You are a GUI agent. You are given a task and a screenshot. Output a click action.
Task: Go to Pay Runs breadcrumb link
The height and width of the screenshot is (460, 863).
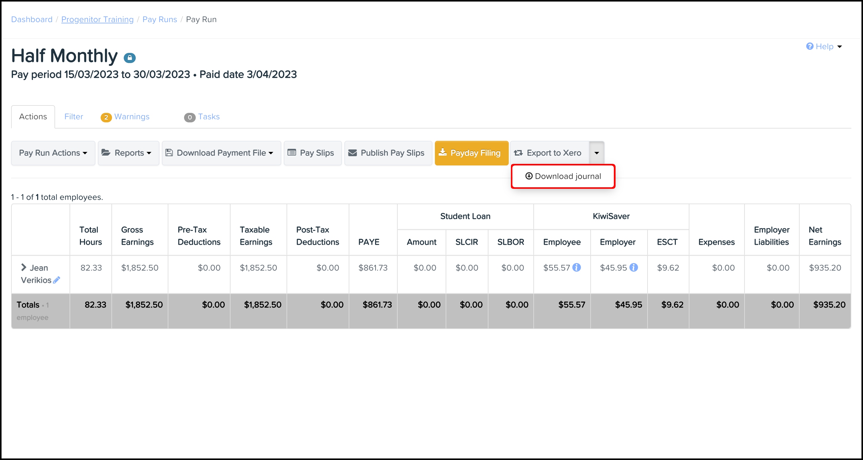point(159,19)
